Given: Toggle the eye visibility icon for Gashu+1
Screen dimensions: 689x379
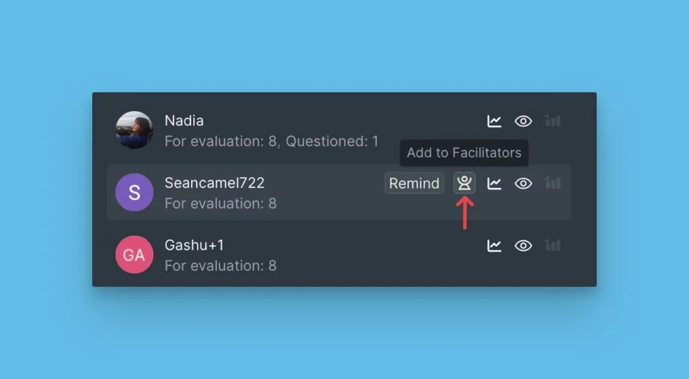Looking at the screenshot, I should pos(523,246).
